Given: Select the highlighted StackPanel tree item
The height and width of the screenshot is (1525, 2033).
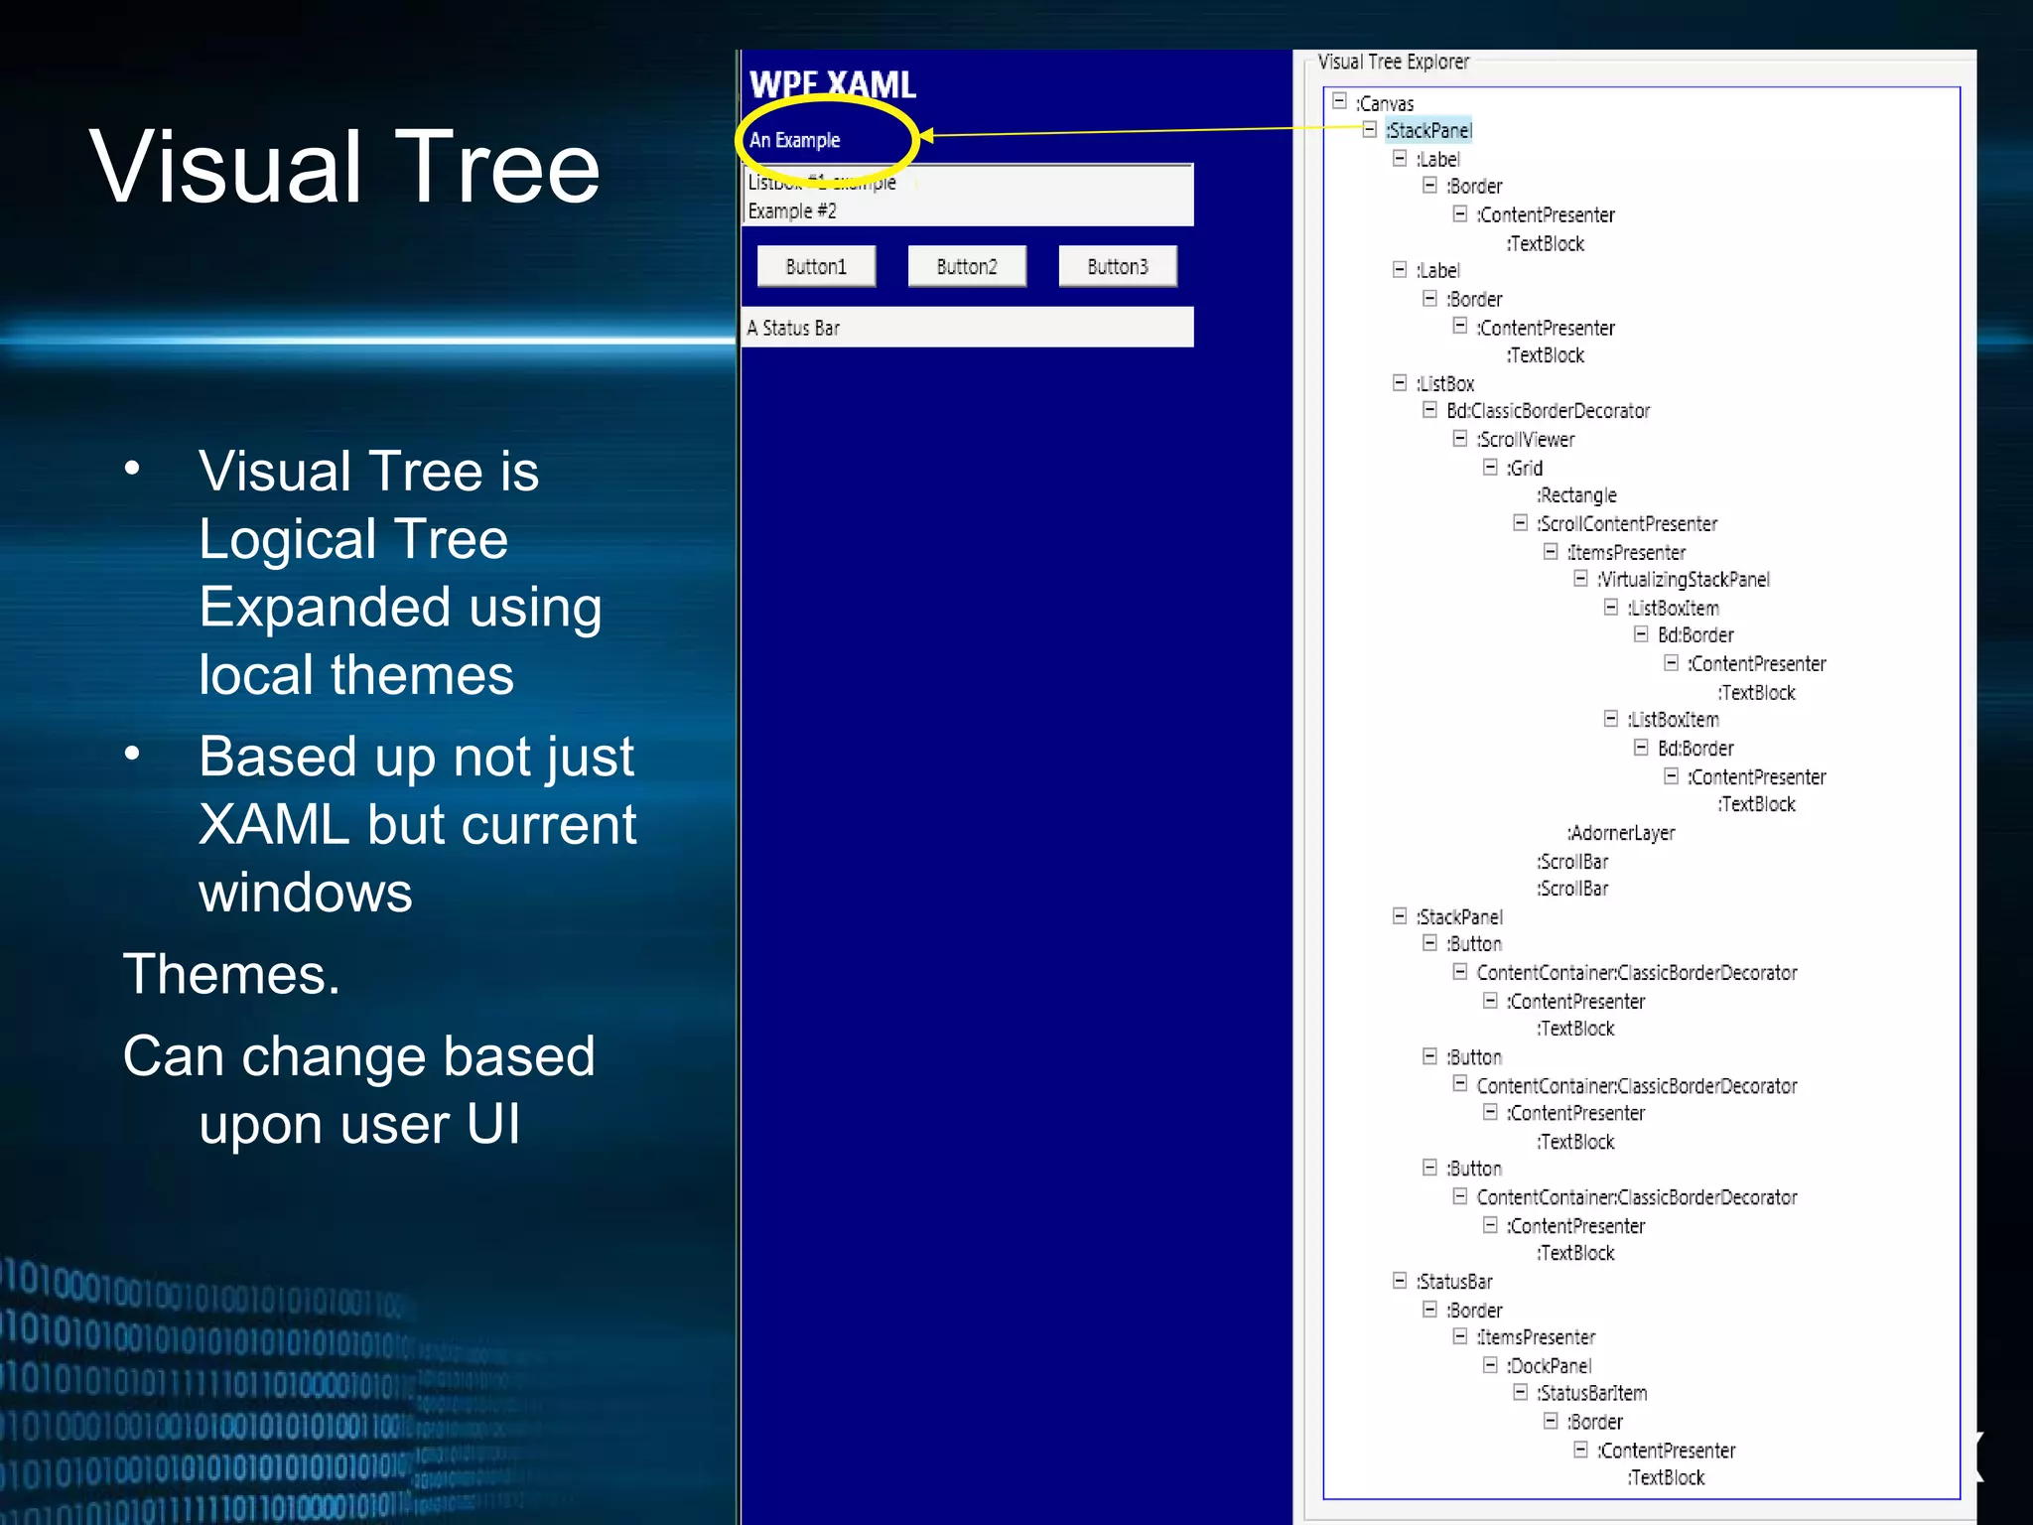Looking at the screenshot, I should [1428, 130].
